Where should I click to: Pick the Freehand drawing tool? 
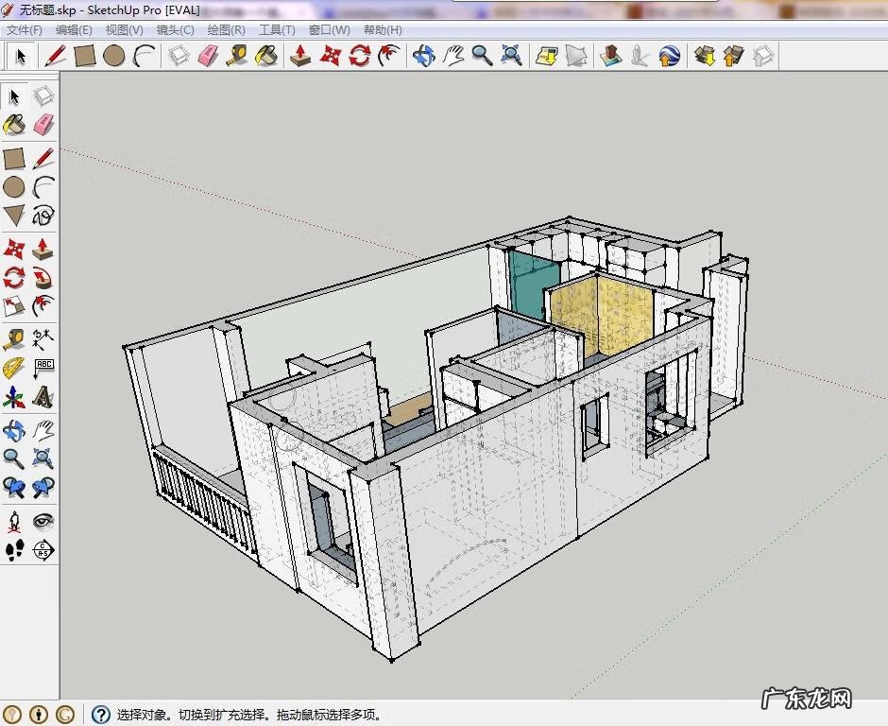[x=43, y=216]
